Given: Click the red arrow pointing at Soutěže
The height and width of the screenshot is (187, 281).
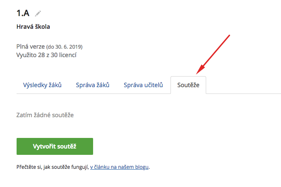Looking at the screenshot, I should (x=213, y=55).
